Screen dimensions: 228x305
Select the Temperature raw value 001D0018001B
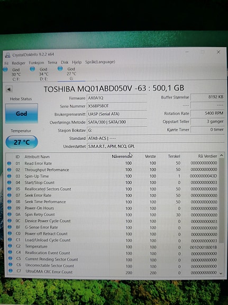[204, 247]
